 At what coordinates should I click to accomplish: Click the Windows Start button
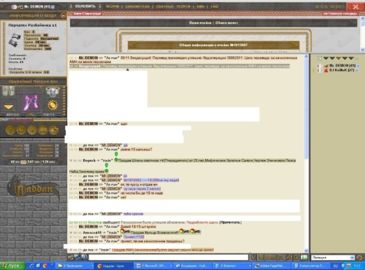[11, 265]
